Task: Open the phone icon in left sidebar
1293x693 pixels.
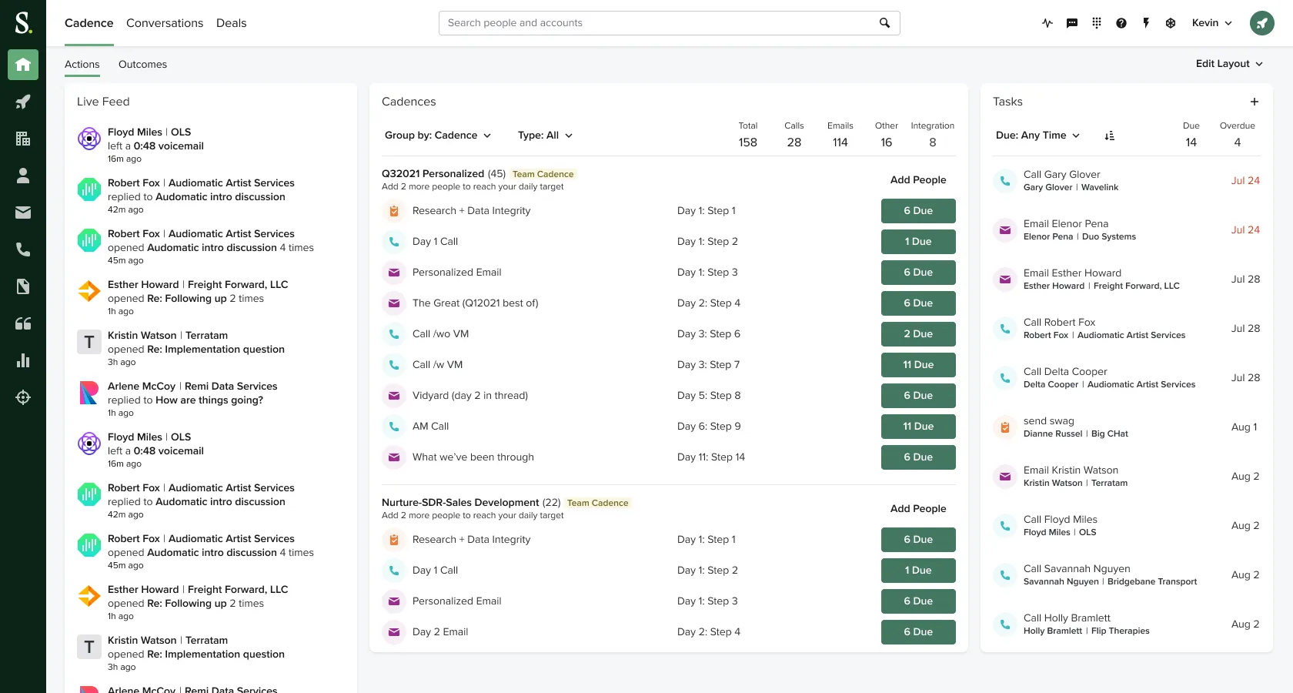Action: (23, 249)
